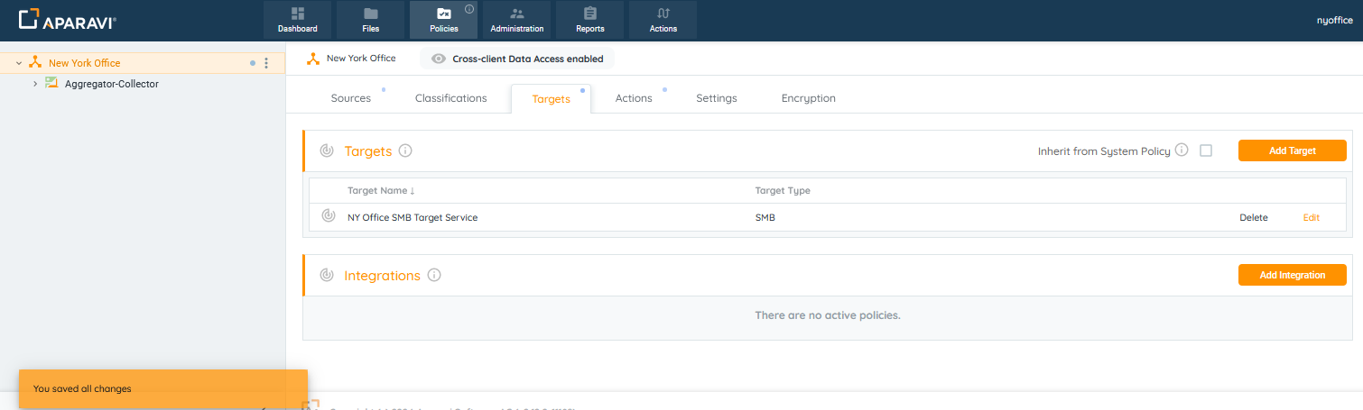Open the Actions icon in top bar
1363x410 pixels.
click(663, 14)
